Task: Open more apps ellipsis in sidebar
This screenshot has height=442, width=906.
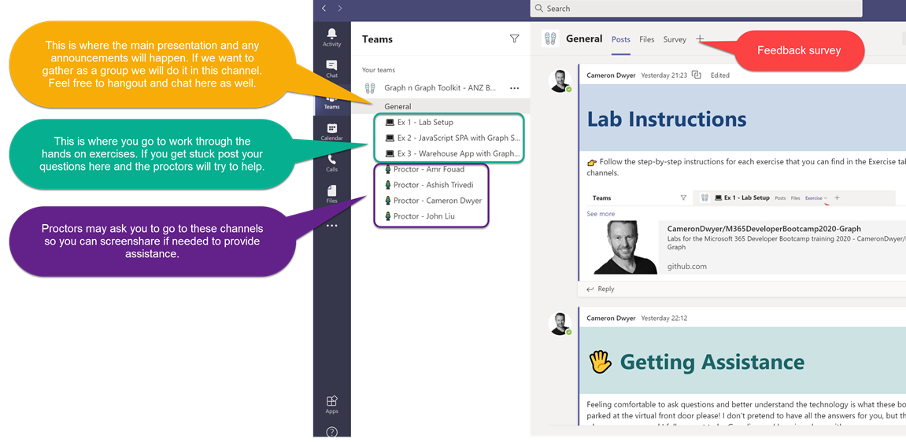Action: pyautogui.click(x=331, y=226)
